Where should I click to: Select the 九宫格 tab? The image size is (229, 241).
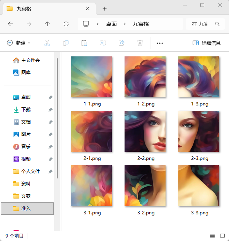click(x=48, y=8)
